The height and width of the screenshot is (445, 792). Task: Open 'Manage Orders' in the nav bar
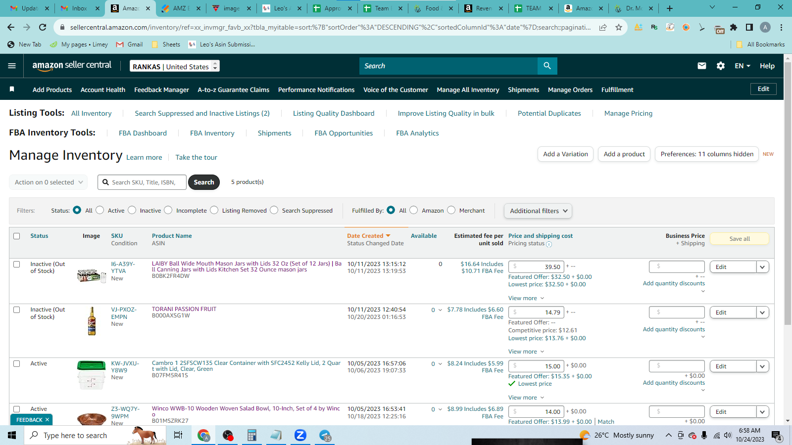coord(570,89)
